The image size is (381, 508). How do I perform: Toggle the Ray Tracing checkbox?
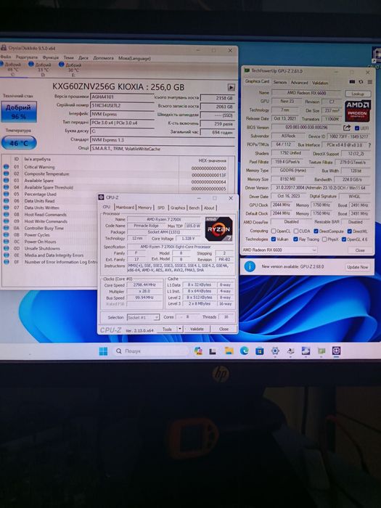click(295, 239)
